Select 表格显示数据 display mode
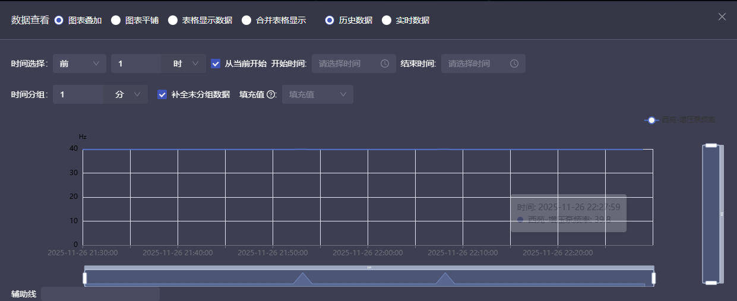Image resolution: width=737 pixels, height=301 pixels. point(173,20)
